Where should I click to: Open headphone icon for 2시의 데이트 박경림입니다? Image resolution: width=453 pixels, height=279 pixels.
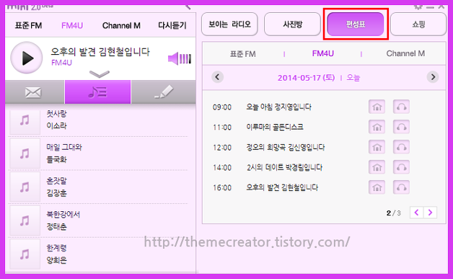click(401, 167)
